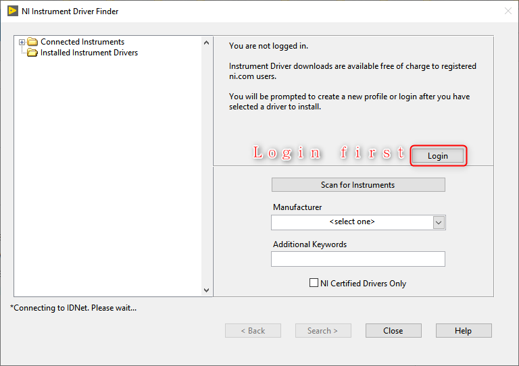Viewport: 519px width, 366px height.
Task: Expand the Connected Instruments tree node
Action: click(22, 42)
